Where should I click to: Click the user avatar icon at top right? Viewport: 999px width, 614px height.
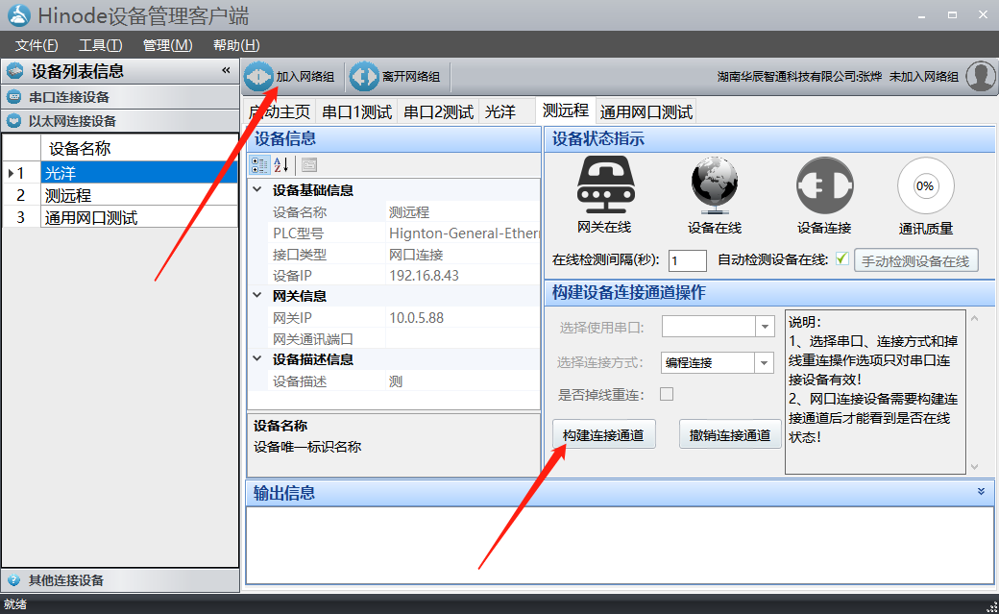point(980,76)
